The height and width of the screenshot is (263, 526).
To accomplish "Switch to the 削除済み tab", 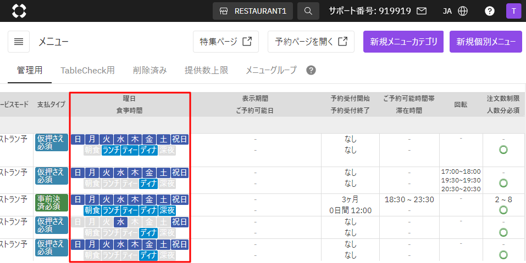I will [x=150, y=70].
